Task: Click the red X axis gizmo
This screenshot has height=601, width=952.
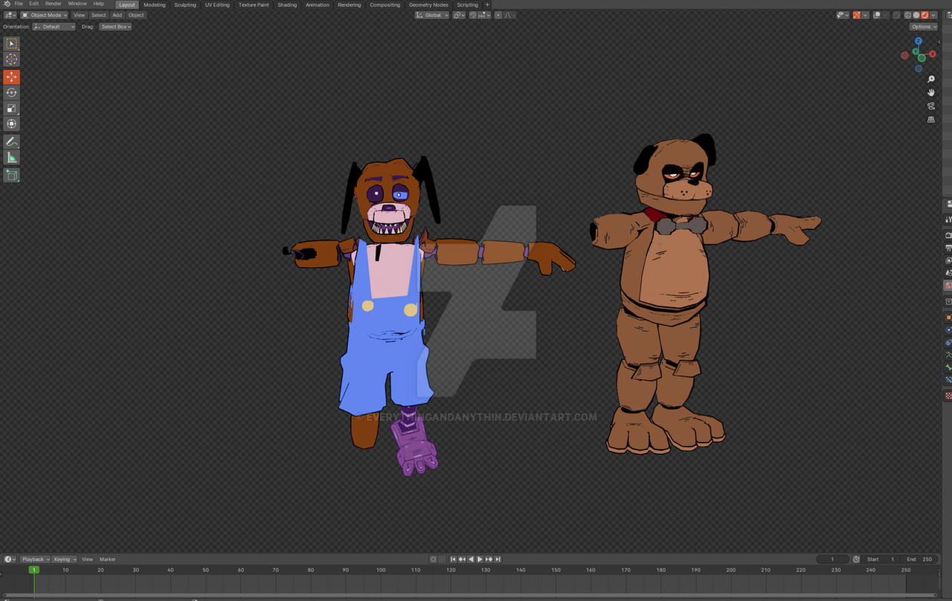Action: (933, 54)
